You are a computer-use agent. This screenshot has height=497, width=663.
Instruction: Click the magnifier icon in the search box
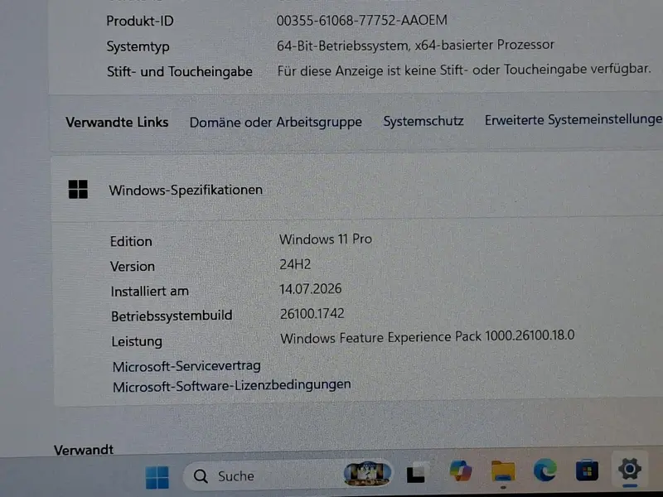click(201, 476)
